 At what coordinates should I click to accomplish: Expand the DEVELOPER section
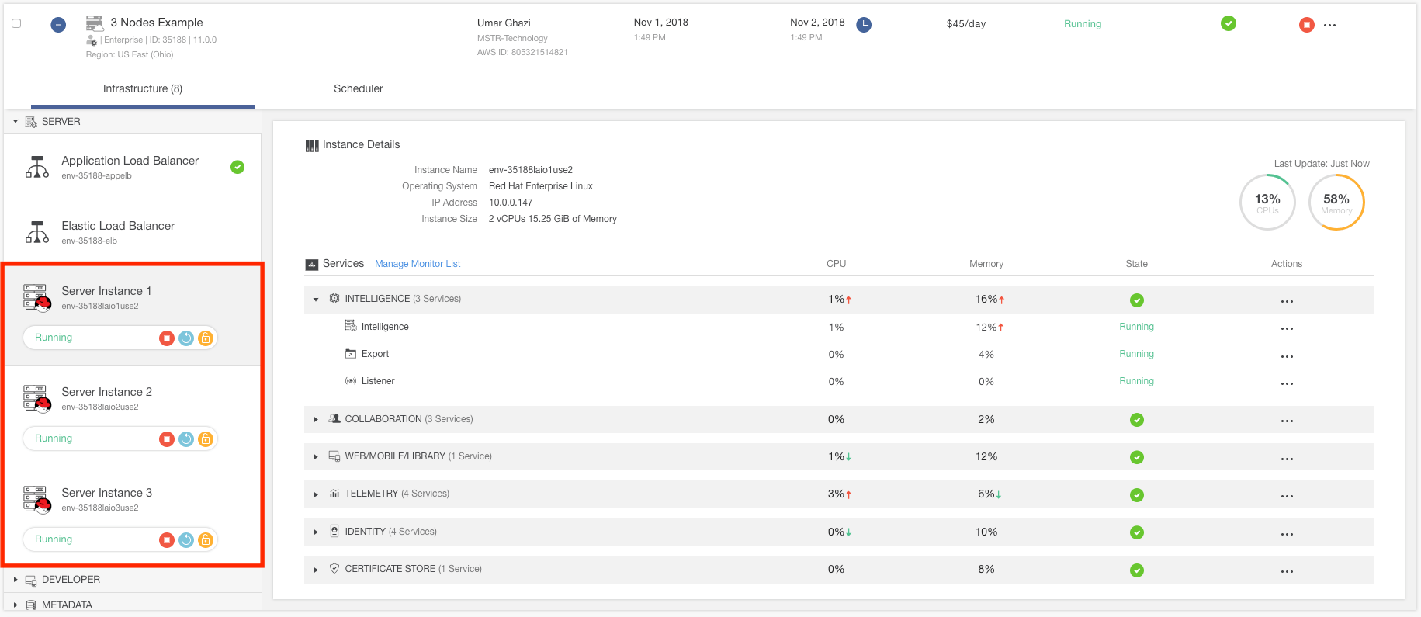16,580
